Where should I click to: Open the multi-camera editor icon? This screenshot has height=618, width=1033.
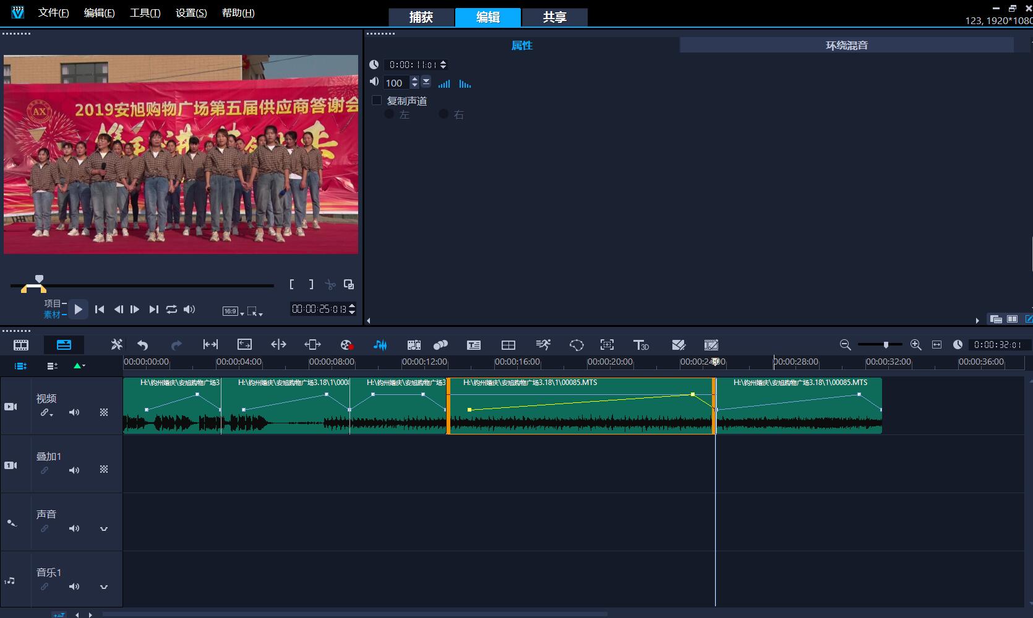pyautogui.click(x=508, y=345)
